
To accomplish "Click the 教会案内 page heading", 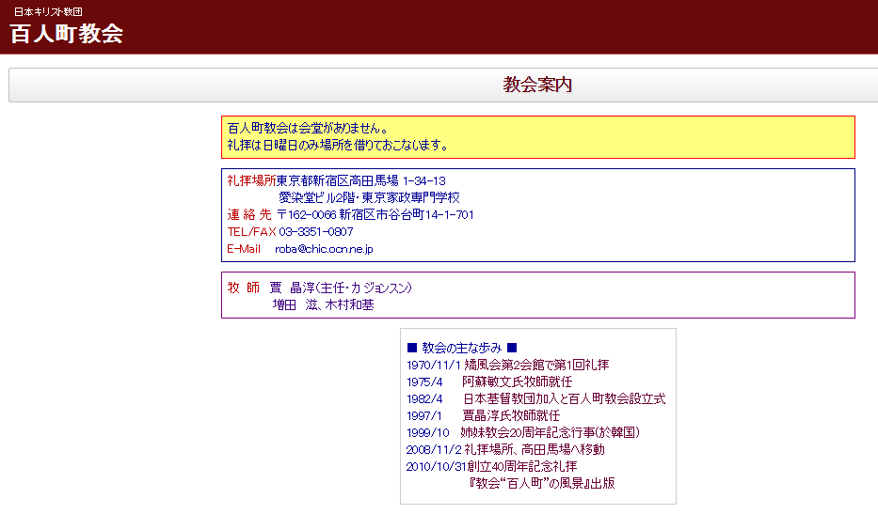I will pyautogui.click(x=537, y=85).
